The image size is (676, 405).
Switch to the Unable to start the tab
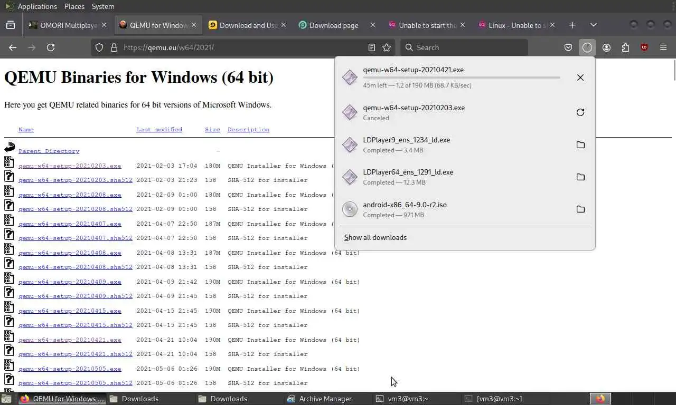(428, 25)
